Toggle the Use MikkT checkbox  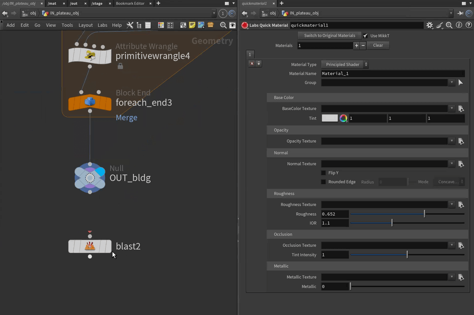365,36
